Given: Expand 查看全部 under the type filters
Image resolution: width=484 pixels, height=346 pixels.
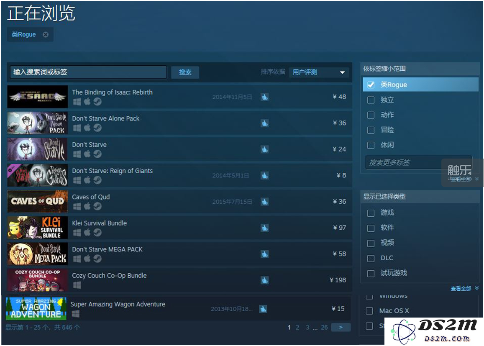Looking at the screenshot, I should [x=464, y=288].
